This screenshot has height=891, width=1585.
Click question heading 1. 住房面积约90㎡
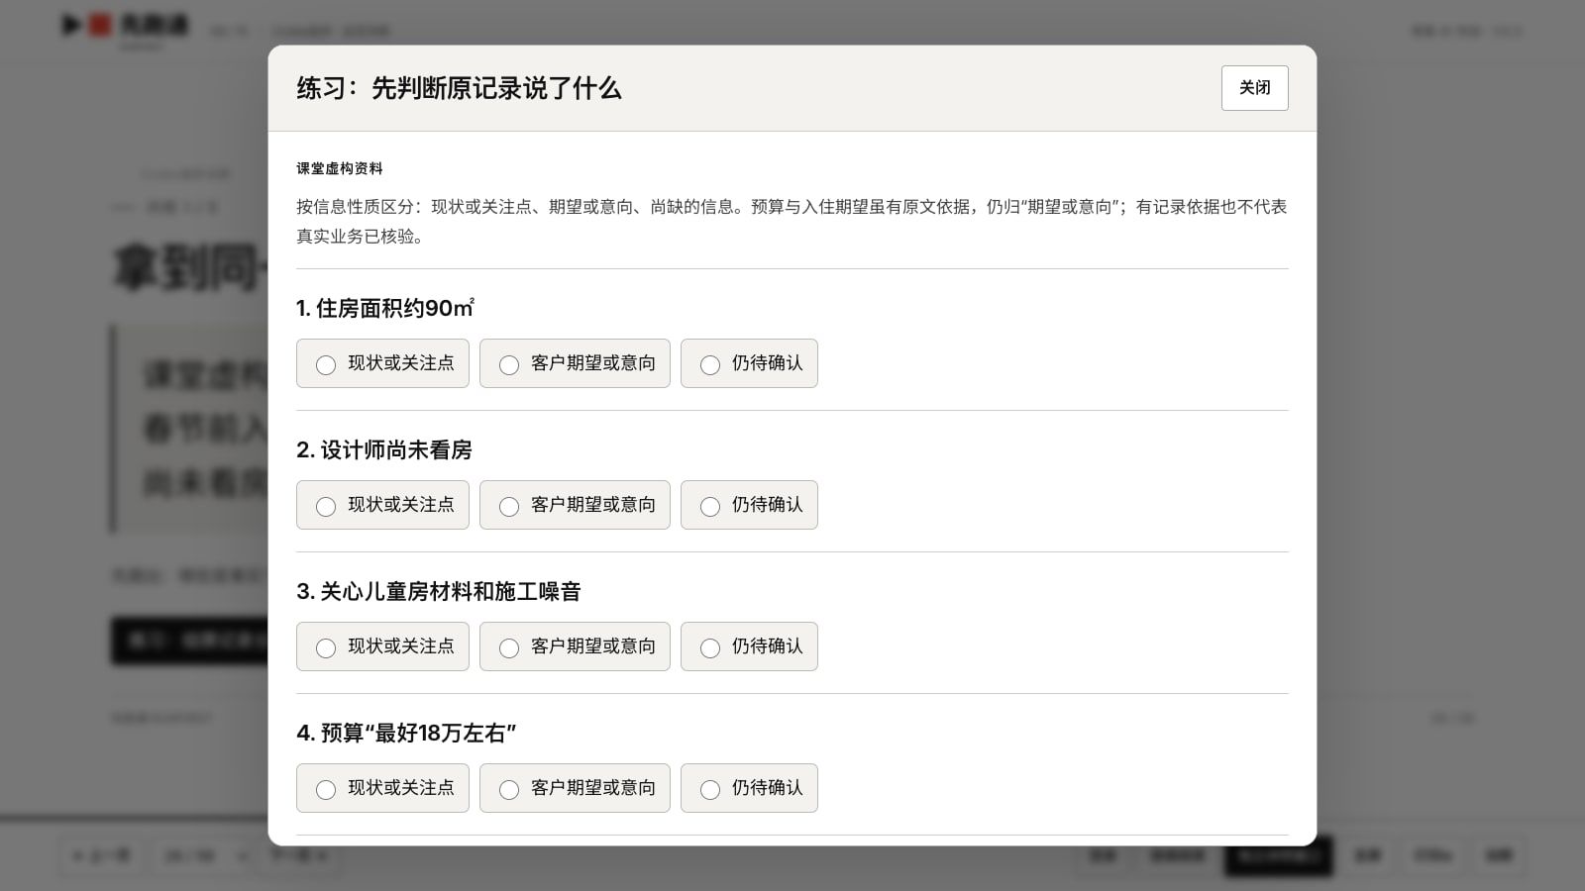coord(385,308)
